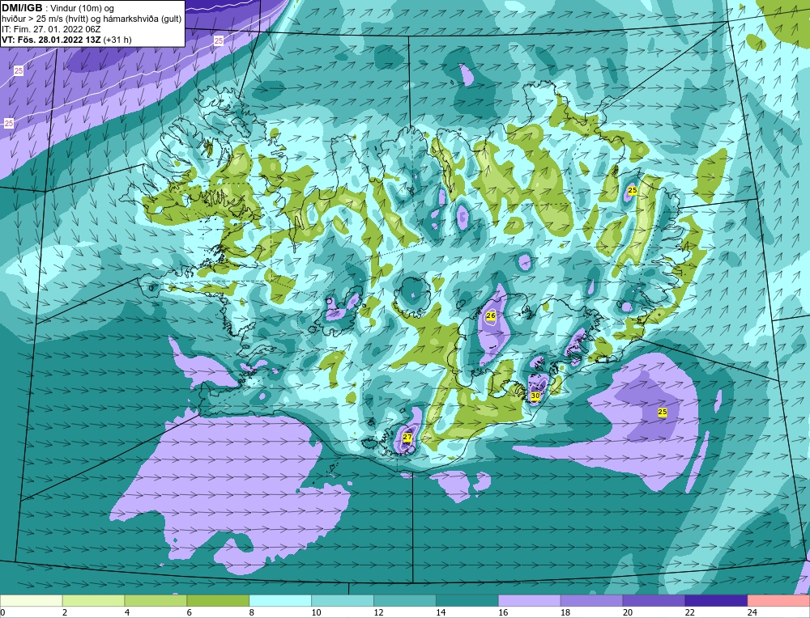Pick the 0–2 m/s pale yellow legend swatch
810x618 pixels.
coord(31,601)
